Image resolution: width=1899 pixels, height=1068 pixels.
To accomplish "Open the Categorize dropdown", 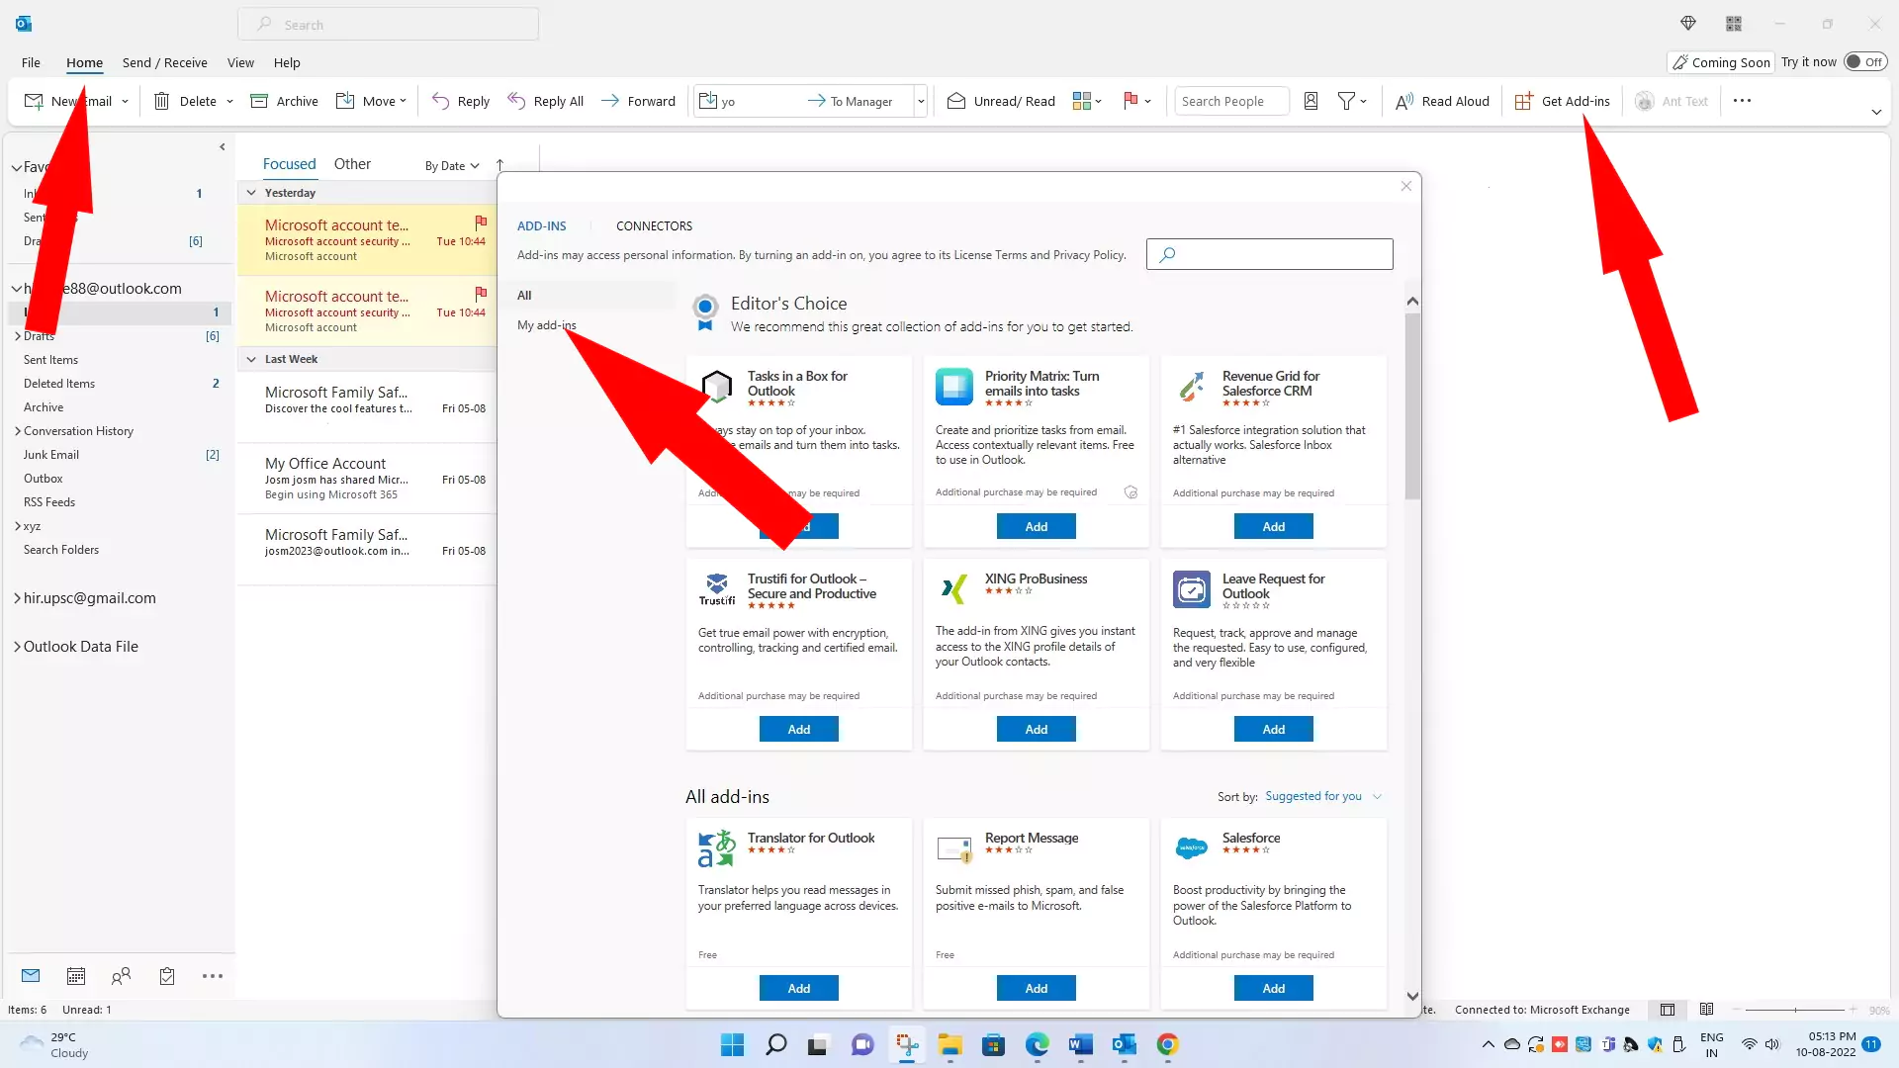I will click(1087, 101).
